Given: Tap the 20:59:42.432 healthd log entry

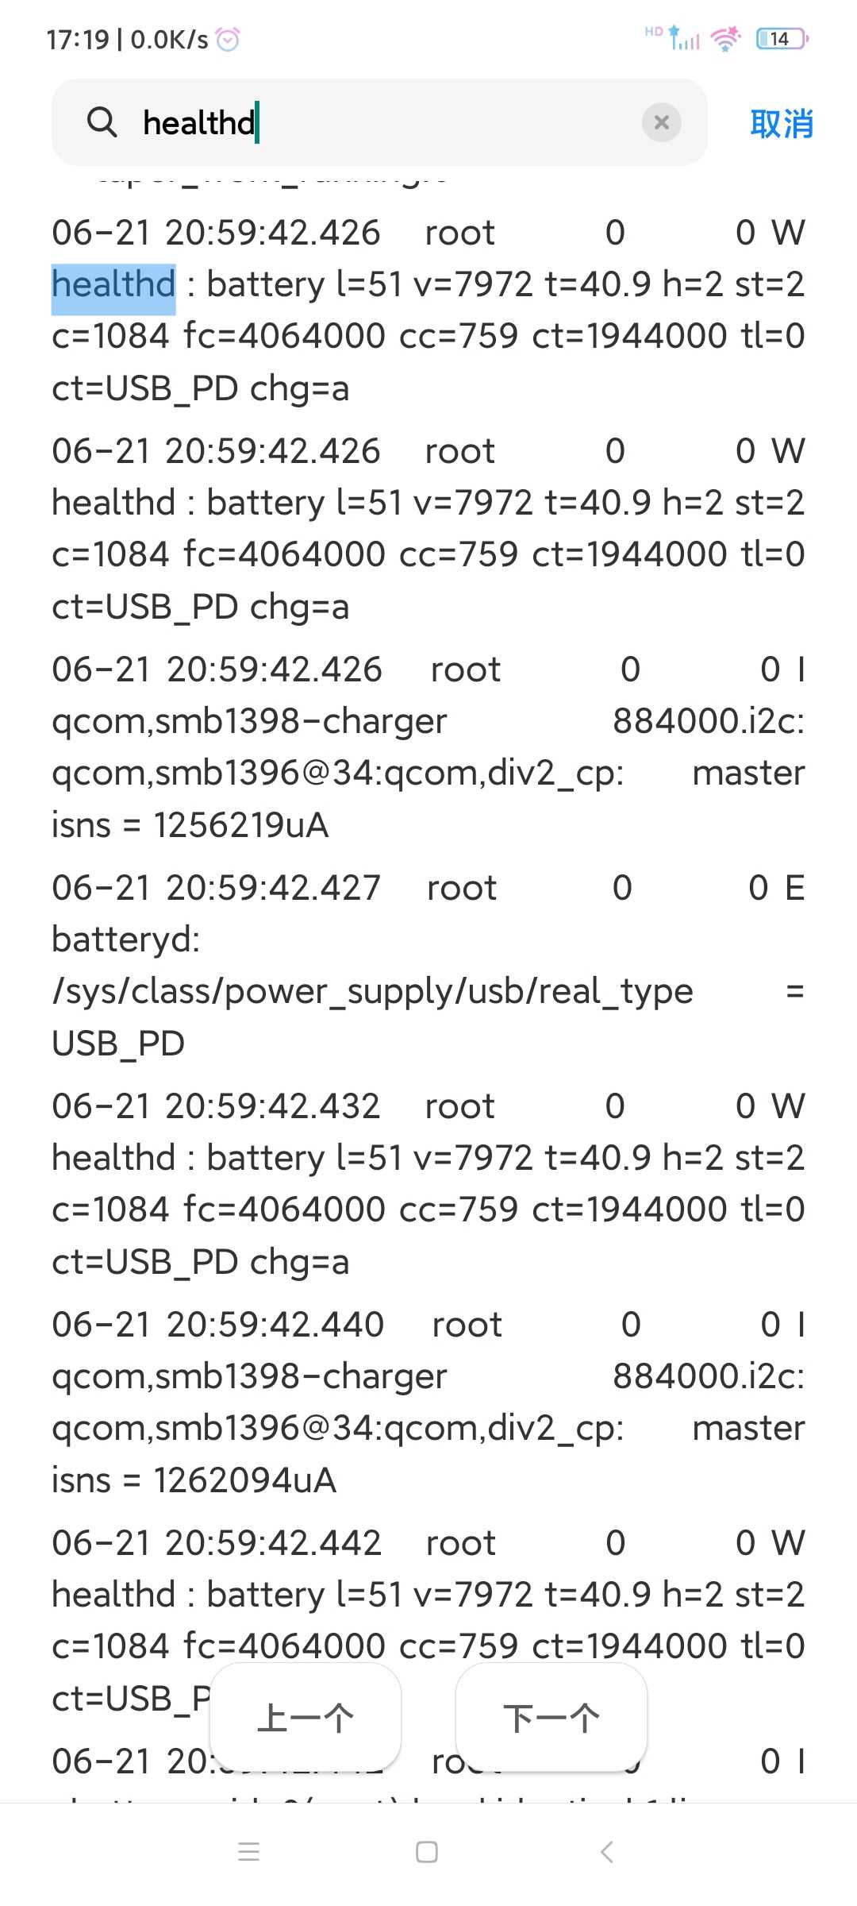Looking at the screenshot, I should (x=428, y=1183).
